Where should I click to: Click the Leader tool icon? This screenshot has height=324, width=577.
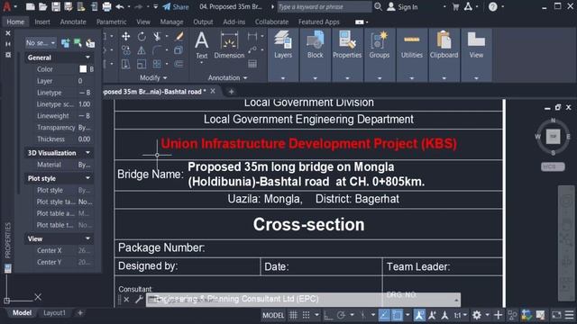tap(252, 50)
